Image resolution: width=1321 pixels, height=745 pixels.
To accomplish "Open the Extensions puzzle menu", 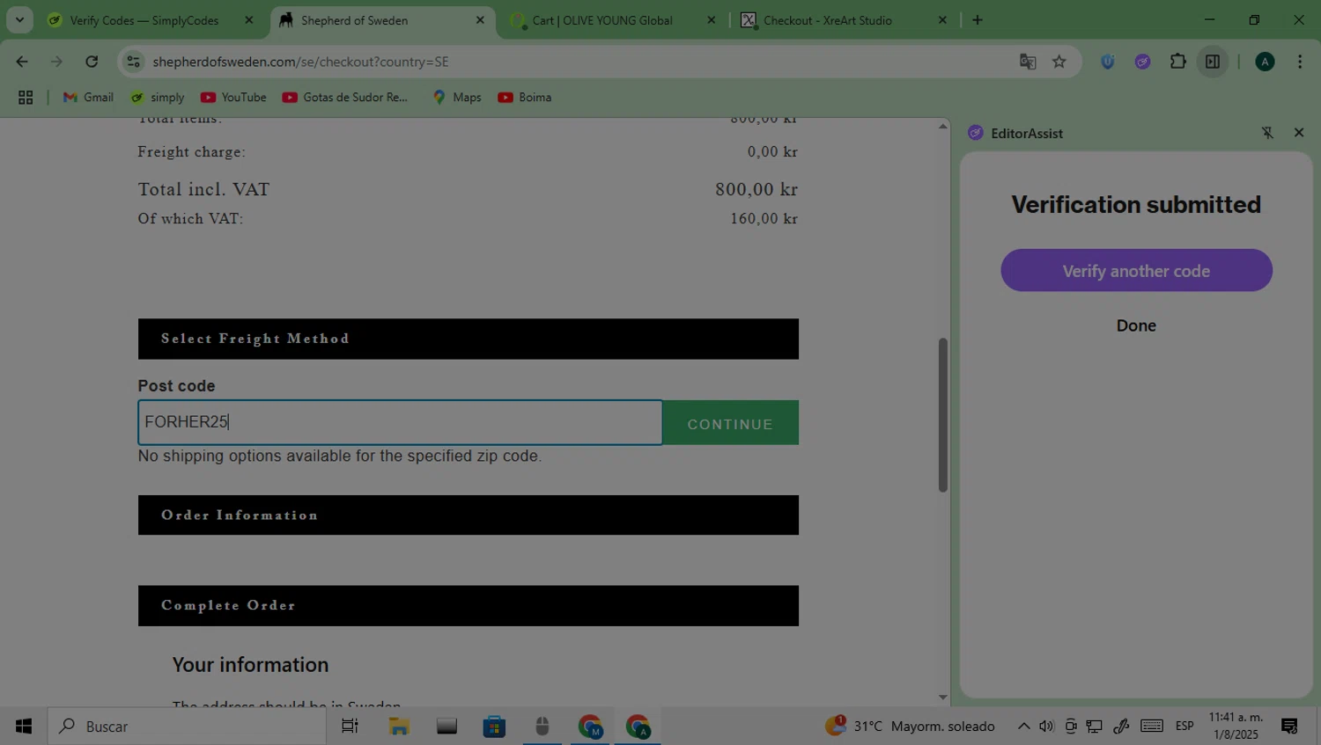I will pyautogui.click(x=1177, y=62).
